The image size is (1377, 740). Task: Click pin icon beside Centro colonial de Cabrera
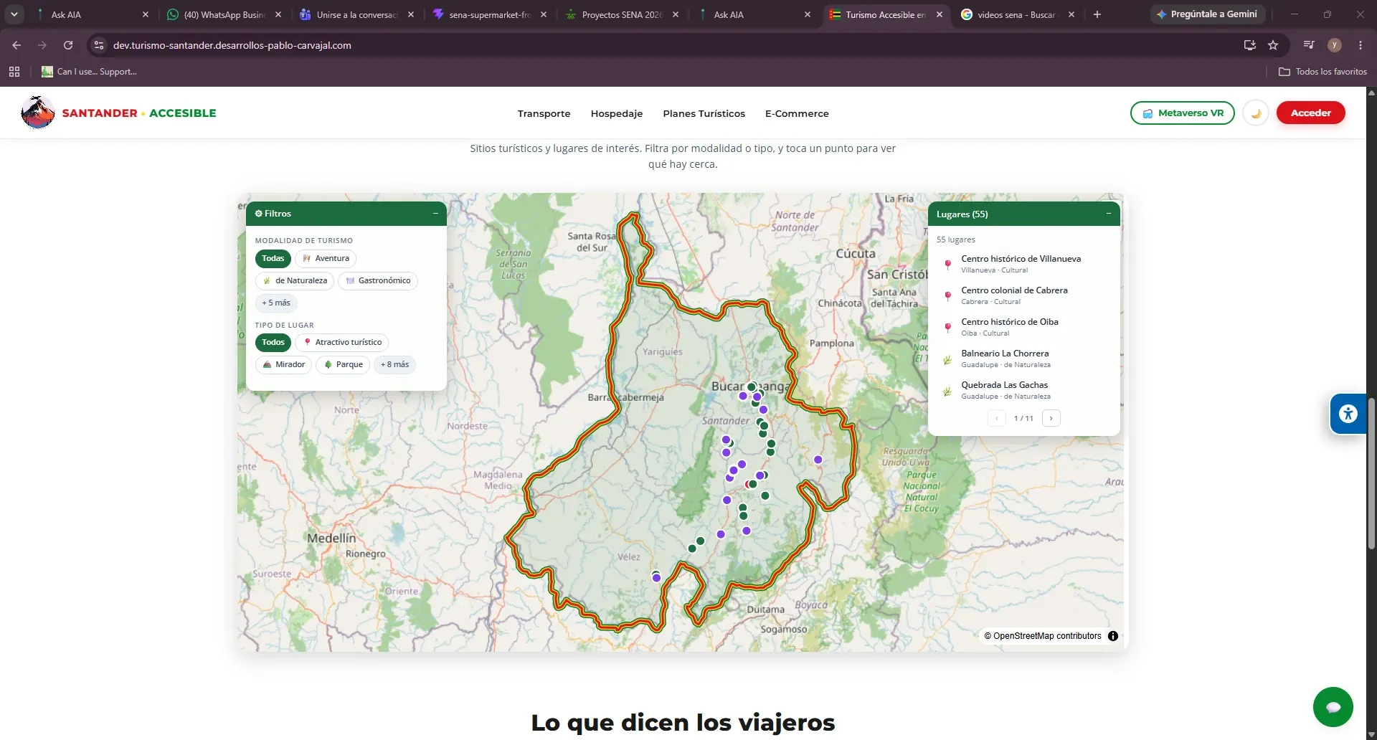point(947,296)
